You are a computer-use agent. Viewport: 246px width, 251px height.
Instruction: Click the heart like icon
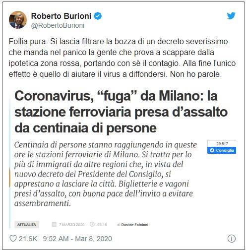13,239
